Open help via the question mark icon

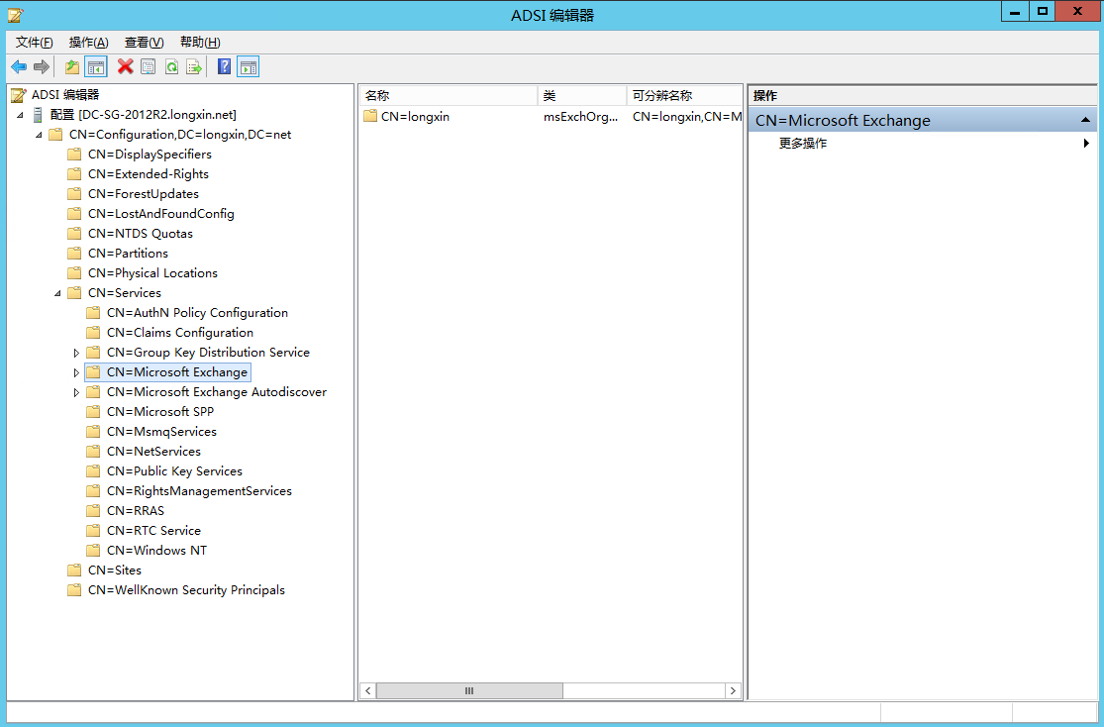point(223,66)
